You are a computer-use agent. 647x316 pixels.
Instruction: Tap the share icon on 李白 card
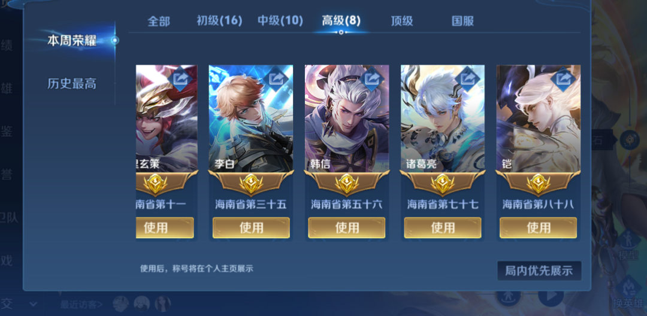[276, 77]
